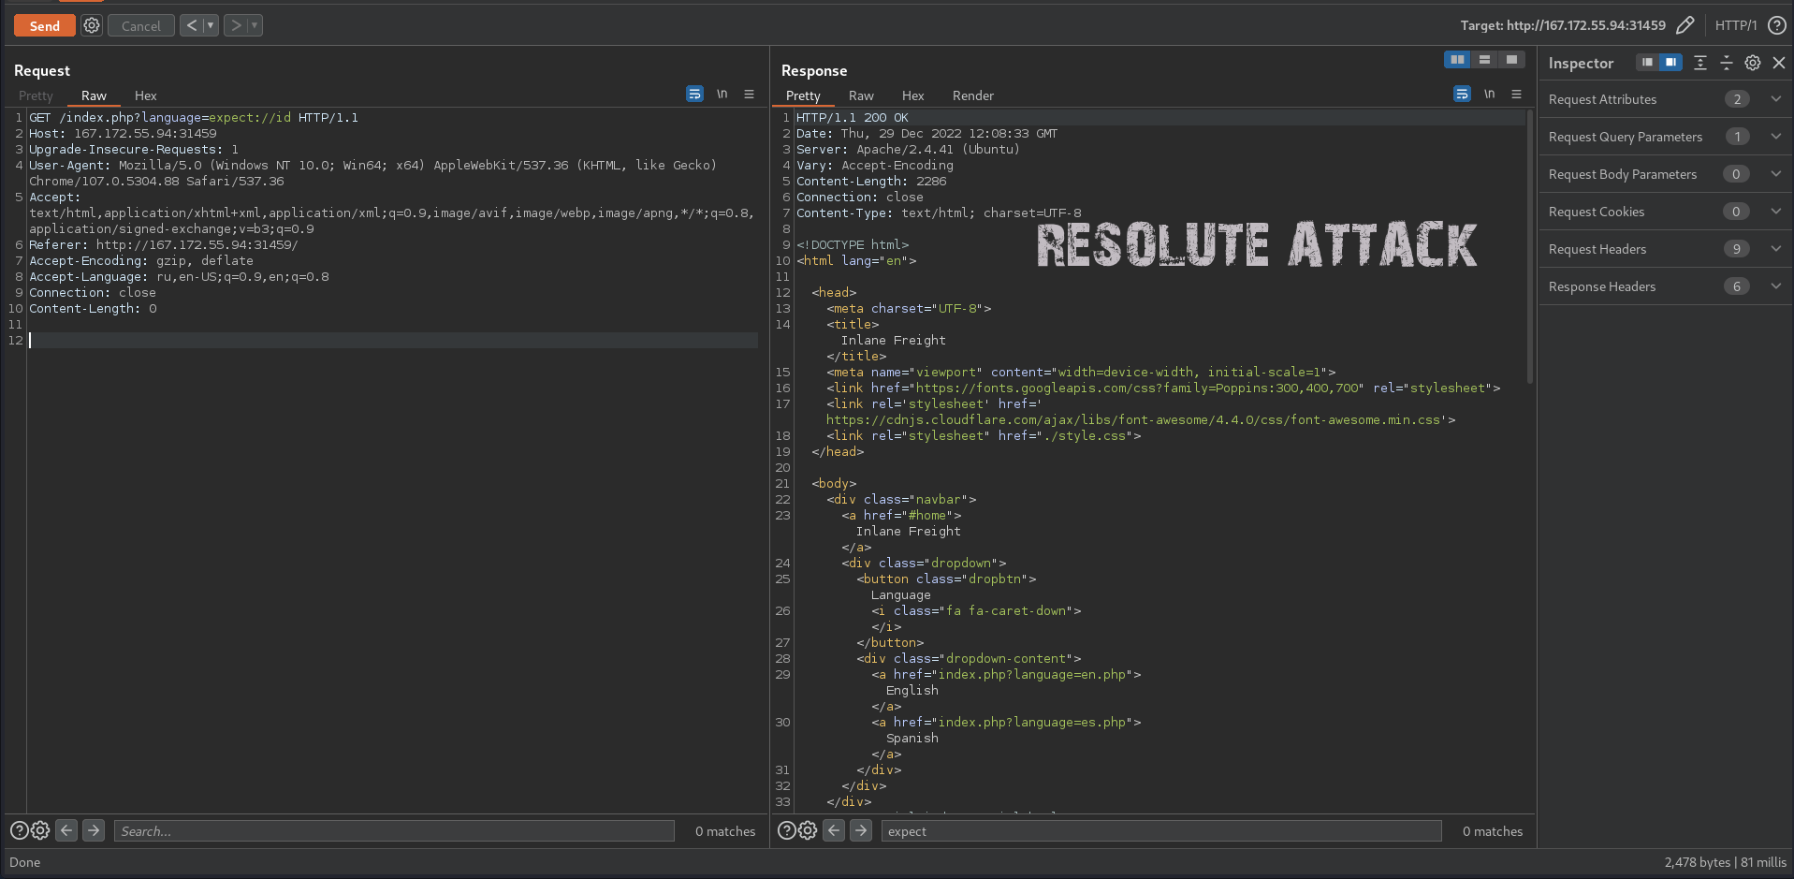Switch to side-by-side response layout
The height and width of the screenshot is (879, 1794).
1457,60
